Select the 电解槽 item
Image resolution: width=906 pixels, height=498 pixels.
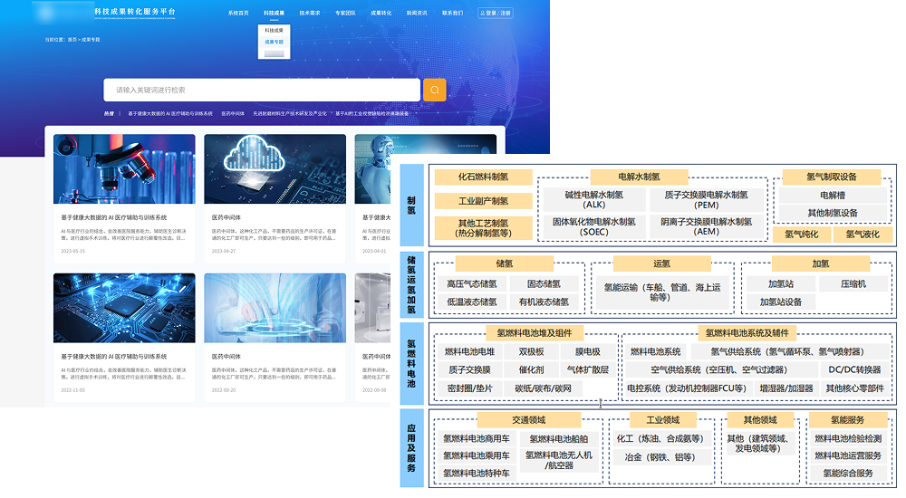tap(833, 196)
